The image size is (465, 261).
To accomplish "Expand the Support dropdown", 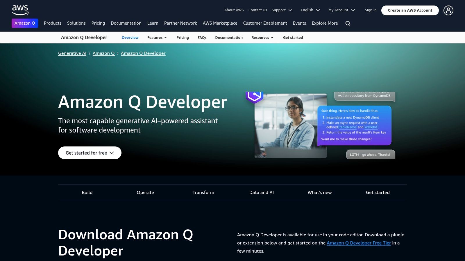I will pos(282,10).
